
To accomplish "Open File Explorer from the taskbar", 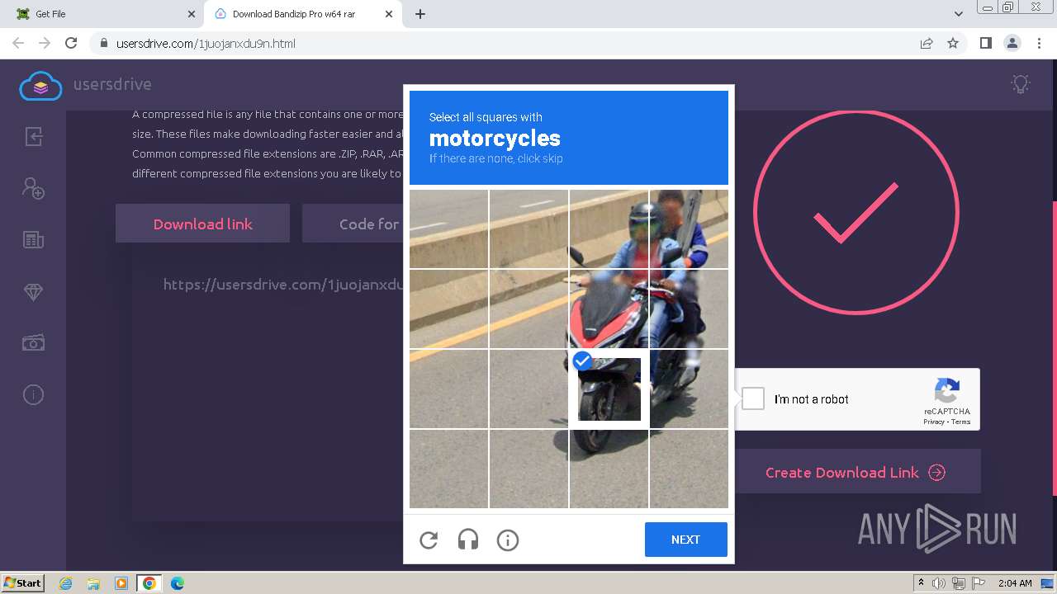I will point(93,583).
